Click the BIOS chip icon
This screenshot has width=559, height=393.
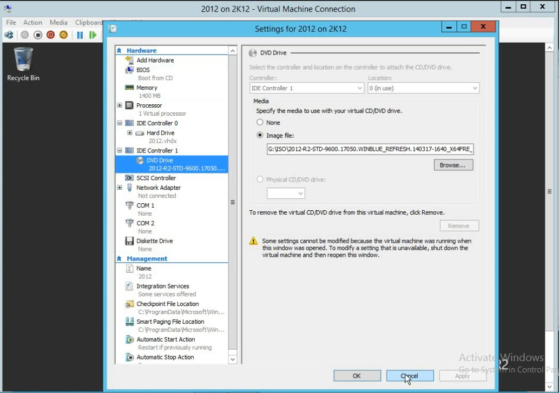(129, 70)
